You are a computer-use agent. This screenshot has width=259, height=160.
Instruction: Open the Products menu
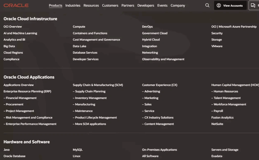tap(55, 5)
